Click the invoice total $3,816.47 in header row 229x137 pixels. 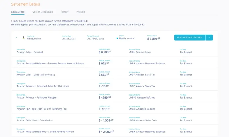[154, 38]
